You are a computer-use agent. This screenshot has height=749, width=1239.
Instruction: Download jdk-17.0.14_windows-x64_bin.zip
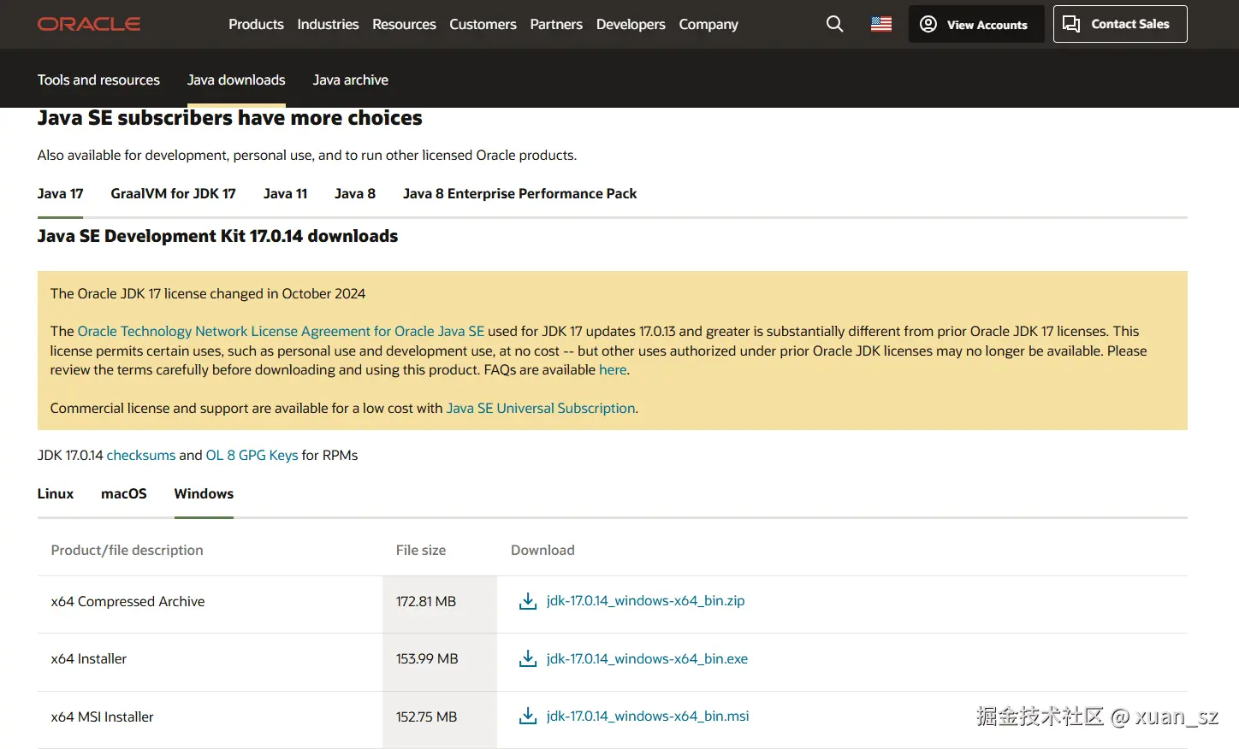(646, 601)
